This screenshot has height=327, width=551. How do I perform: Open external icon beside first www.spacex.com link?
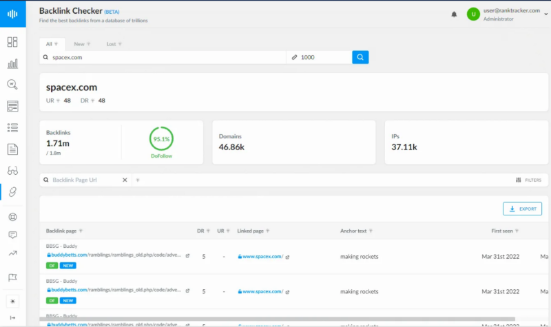tap(287, 257)
